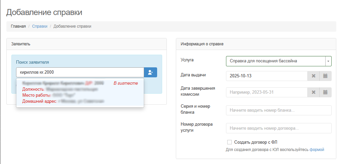This screenshot has width=339, height=164.
Task: Click the Услуга field label
Action: pos(187,60)
